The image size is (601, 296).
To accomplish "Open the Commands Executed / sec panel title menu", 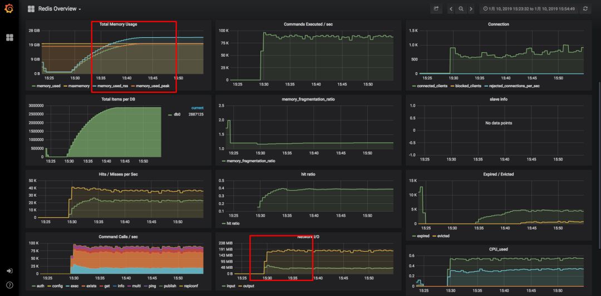I will [x=308, y=24].
